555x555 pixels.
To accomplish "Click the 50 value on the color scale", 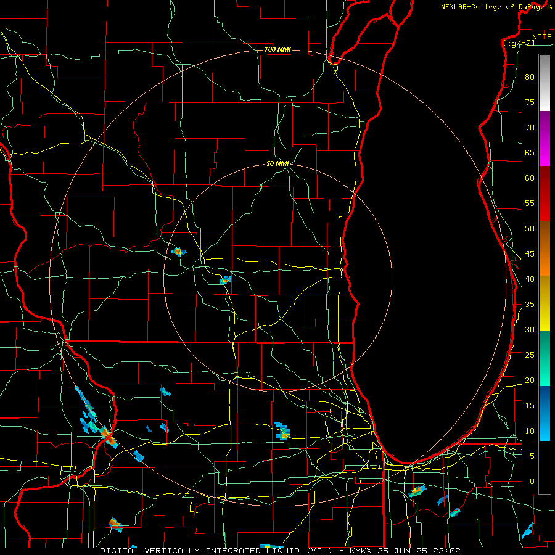I will pos(530,229).
